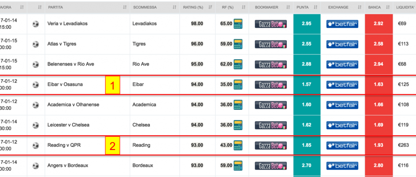Image resolution: width=416 pixels, height=177 pixels.
Task: Click GazzaBet logo in Belenenses v Rio Ave row
Action: click(270, 65)
